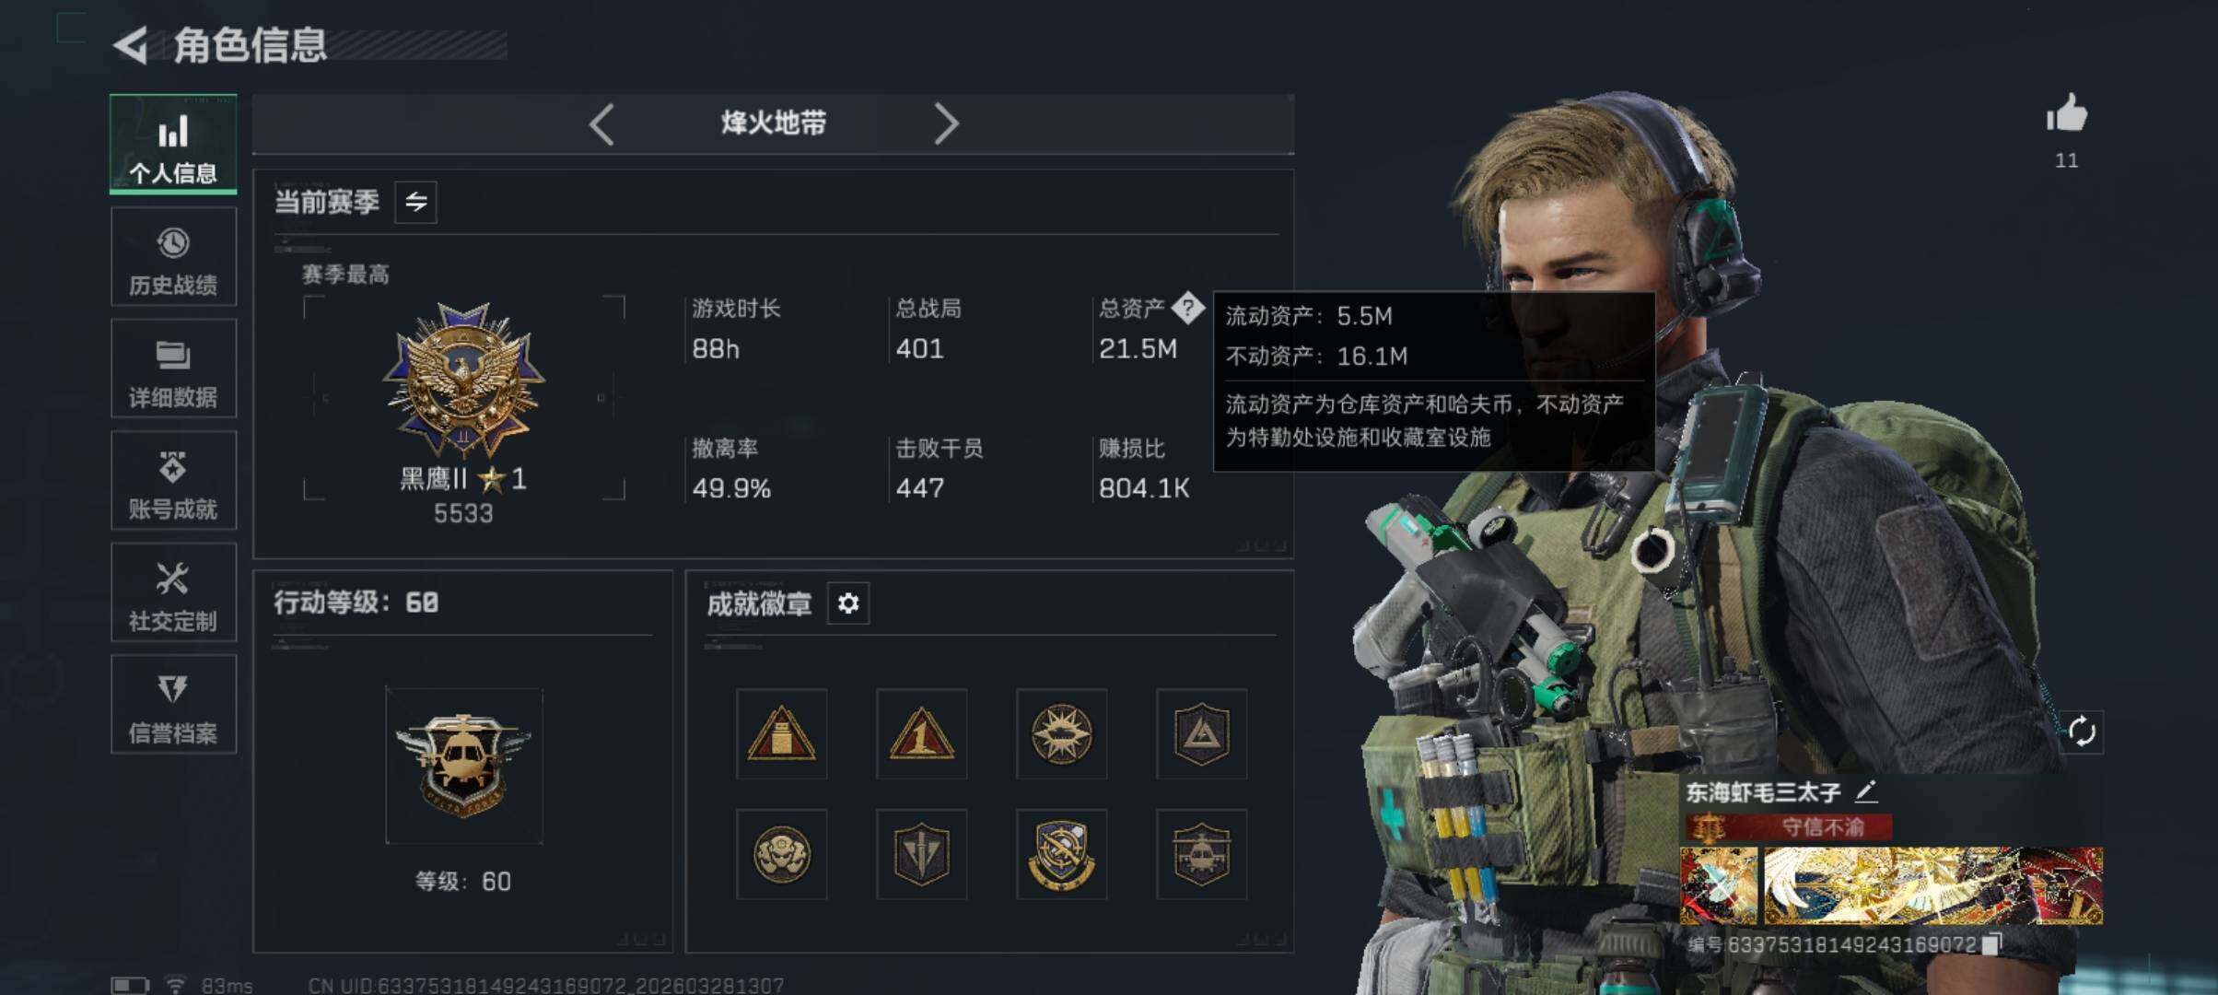Click the golden namecard banner thumbnail
The width and height of the screenshot is (2218, 995).
1932,885
